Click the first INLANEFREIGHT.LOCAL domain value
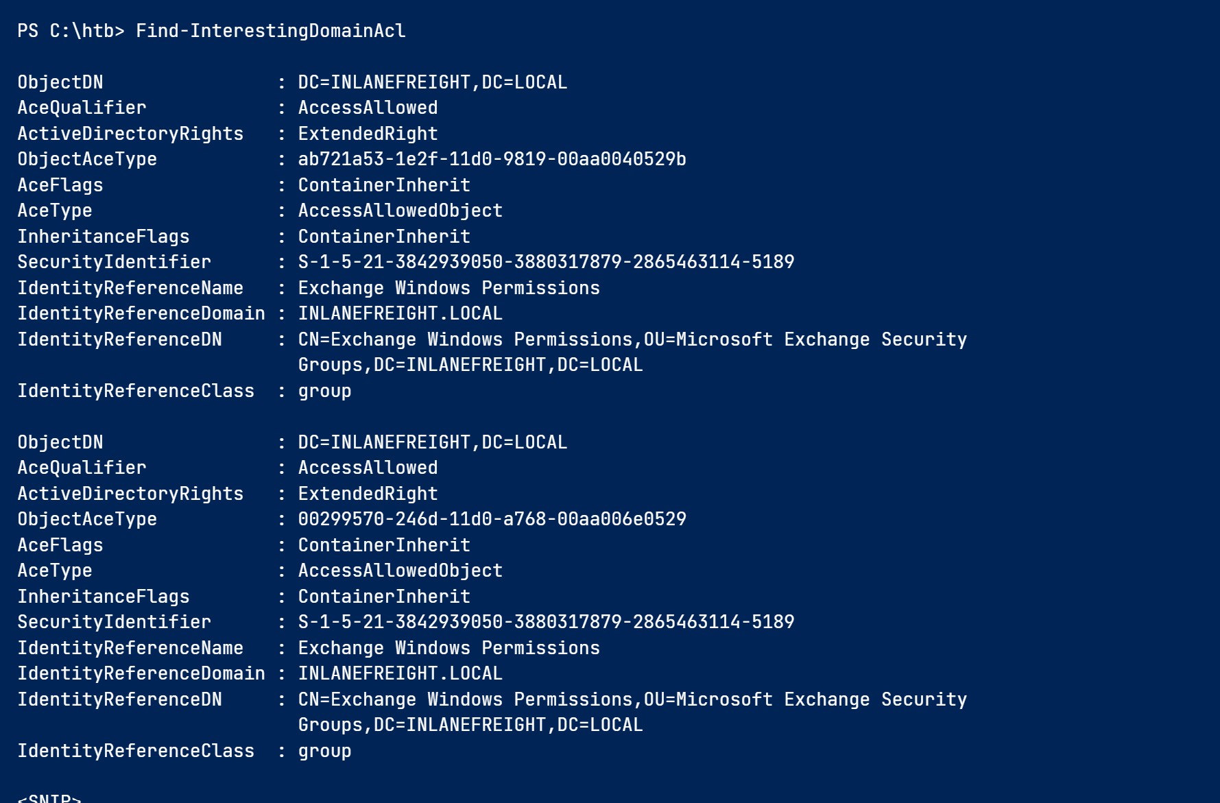The width and height of the screenshot is (1220, 803). (x=400, y=313)
